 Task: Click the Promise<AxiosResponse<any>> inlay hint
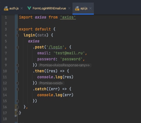[x=65, y=65]
